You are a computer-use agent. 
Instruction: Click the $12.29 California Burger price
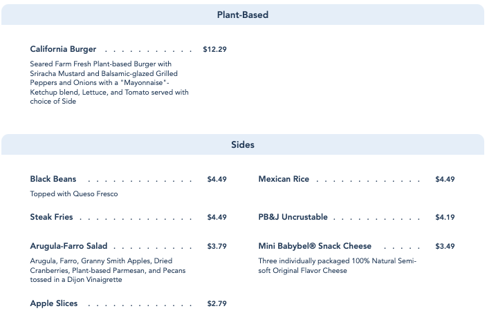point(214,50)
